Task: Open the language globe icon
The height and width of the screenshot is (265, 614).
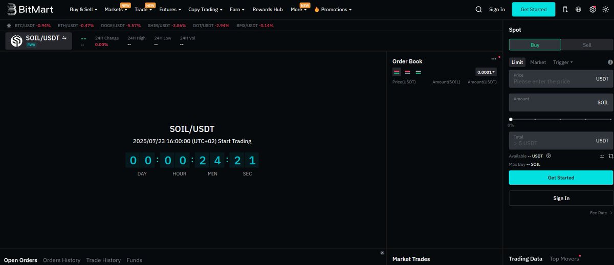Action: tap(579, 9)
